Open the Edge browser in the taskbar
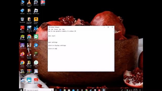 coord(60,90)
